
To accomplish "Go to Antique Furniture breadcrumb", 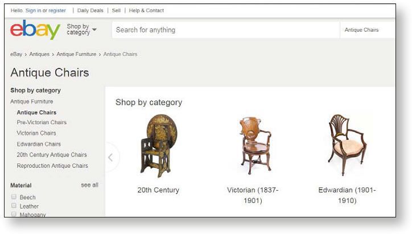I will (x=77, y=54).
